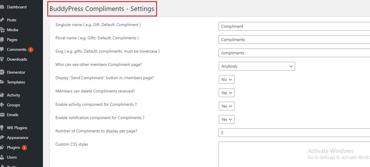Open Plugins showing an update badge
370x167 pixels.
(x=14, y=147)
